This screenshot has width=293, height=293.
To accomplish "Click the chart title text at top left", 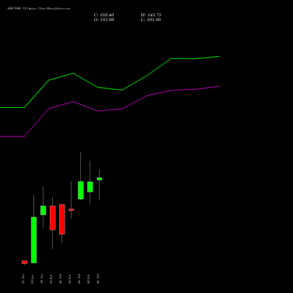I will tap(39, 9).
